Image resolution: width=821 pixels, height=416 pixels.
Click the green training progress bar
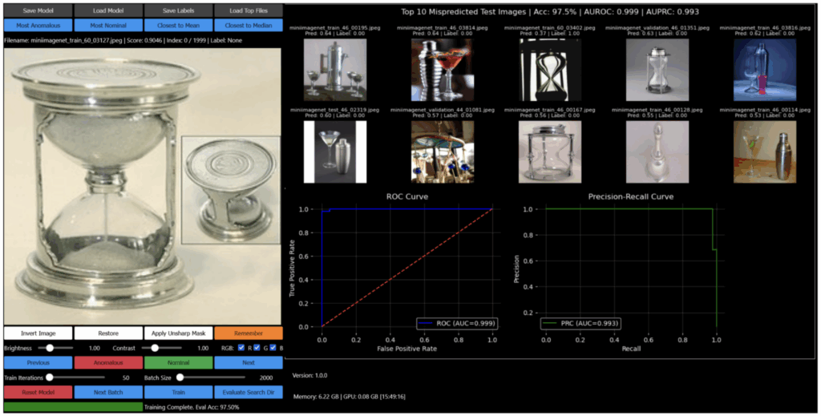(x=73, y=406)
